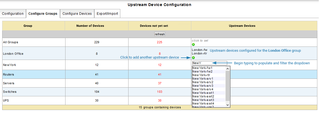319x113 pixels.
Task: Choose NewYork-fw1 from the dropdown list
Action: [x=203, y=68]
